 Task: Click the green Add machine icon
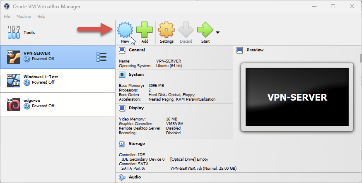tap(145, 30)
